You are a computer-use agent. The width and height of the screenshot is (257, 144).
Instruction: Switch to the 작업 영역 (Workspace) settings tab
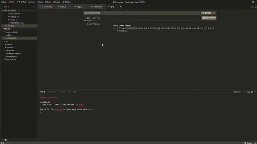(96, 18)
